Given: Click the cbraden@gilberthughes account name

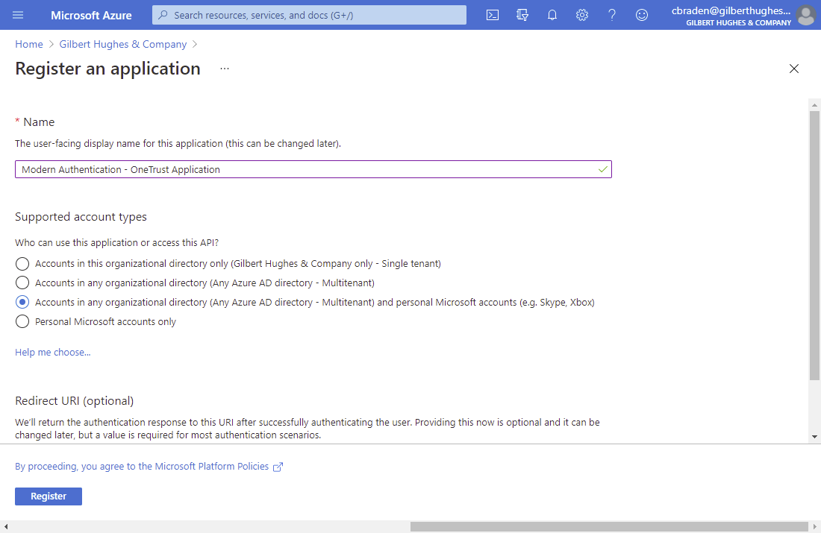Looking at the screenshot, I should (x=731, y=10).
